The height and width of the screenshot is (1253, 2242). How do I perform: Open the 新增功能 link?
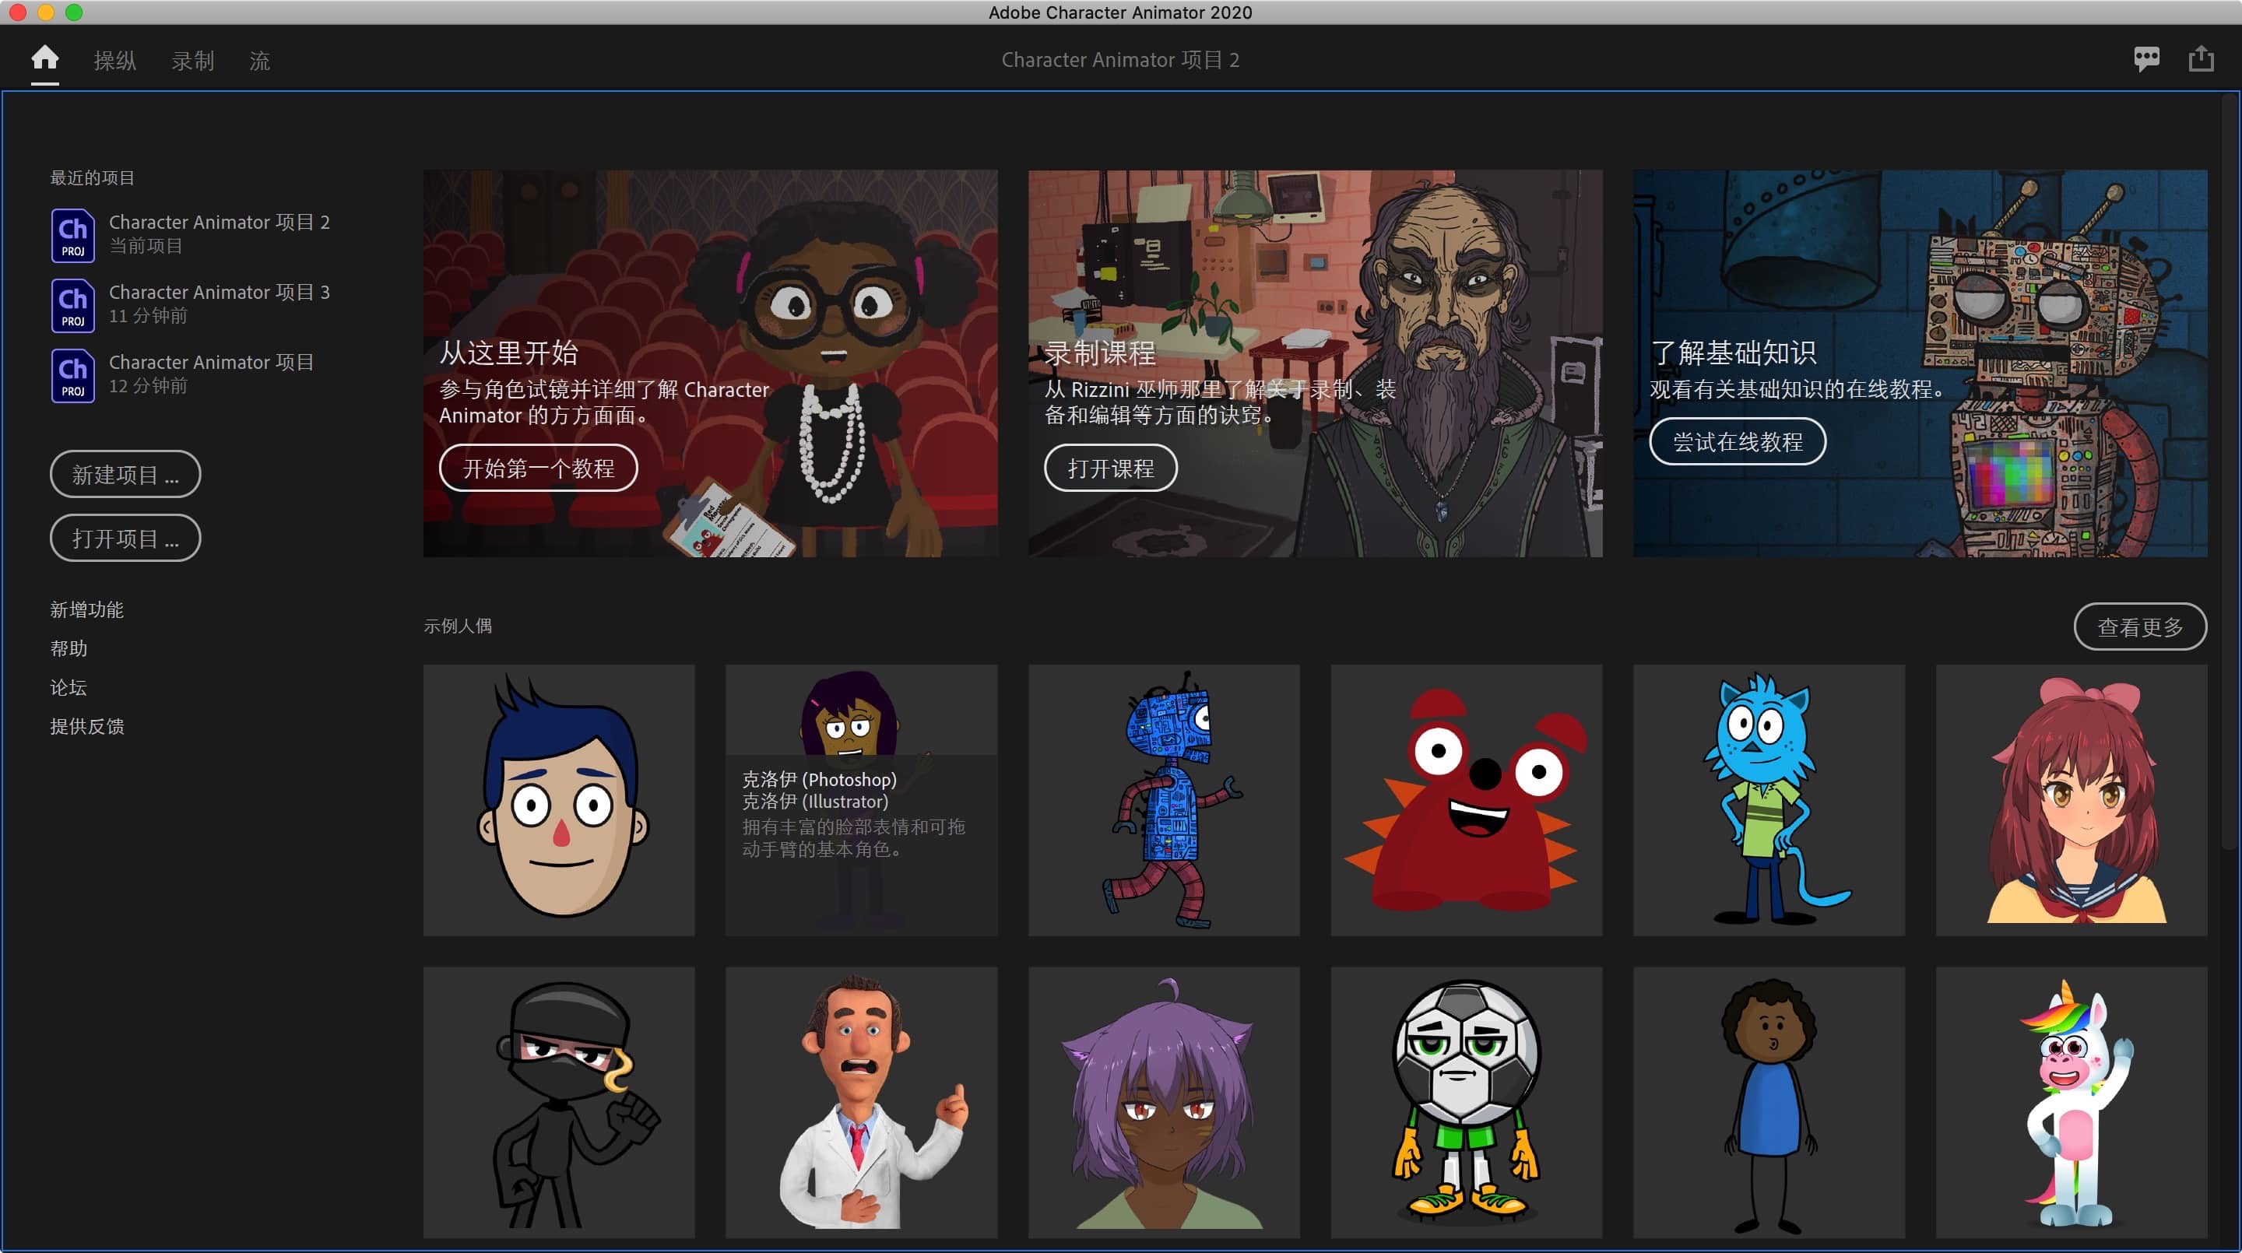point(87,609)
